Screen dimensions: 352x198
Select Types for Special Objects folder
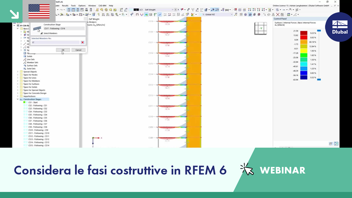click(34, 90)
